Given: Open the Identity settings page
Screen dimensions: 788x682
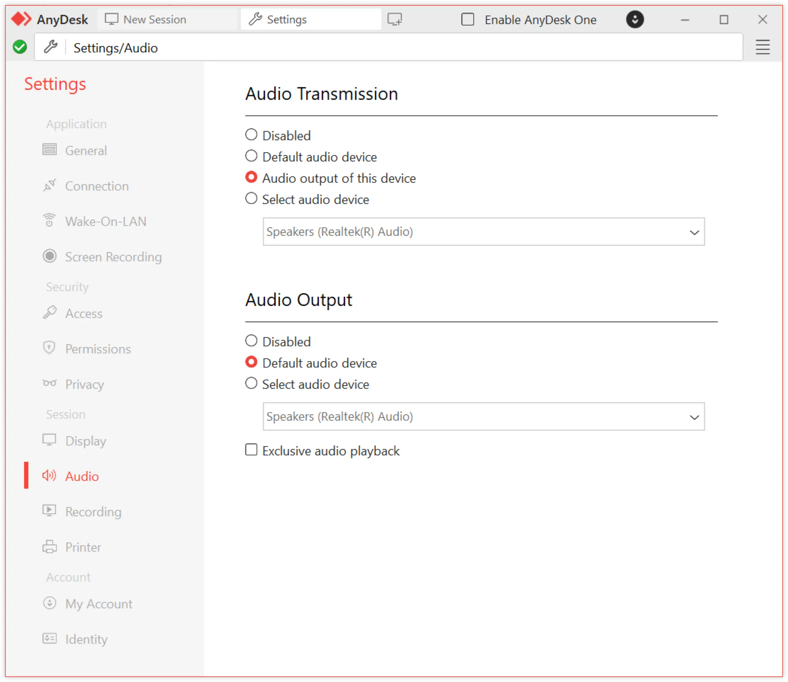Looking at the screenshot, I should click(x=86, y=639).
